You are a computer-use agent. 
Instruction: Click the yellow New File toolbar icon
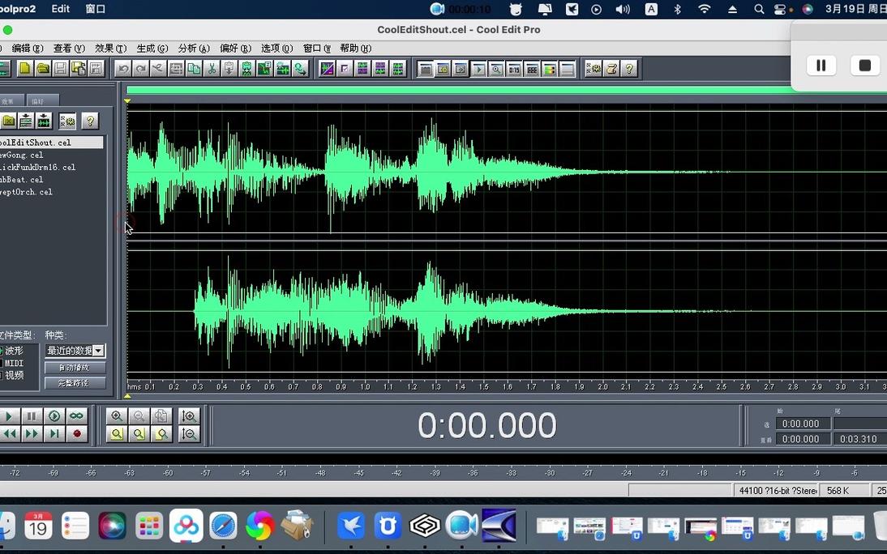pyautogui.click(x=25, y=69)
